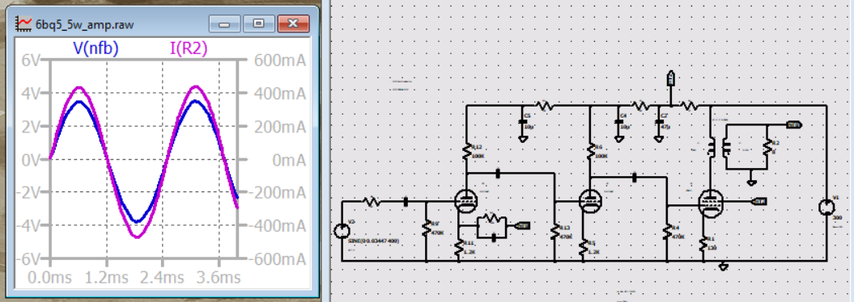The width and height of the screenshot is (854, 302).
Task: Maximize the 6bq5_5w_amp.raw waveform window
Action: click(259, 23)
